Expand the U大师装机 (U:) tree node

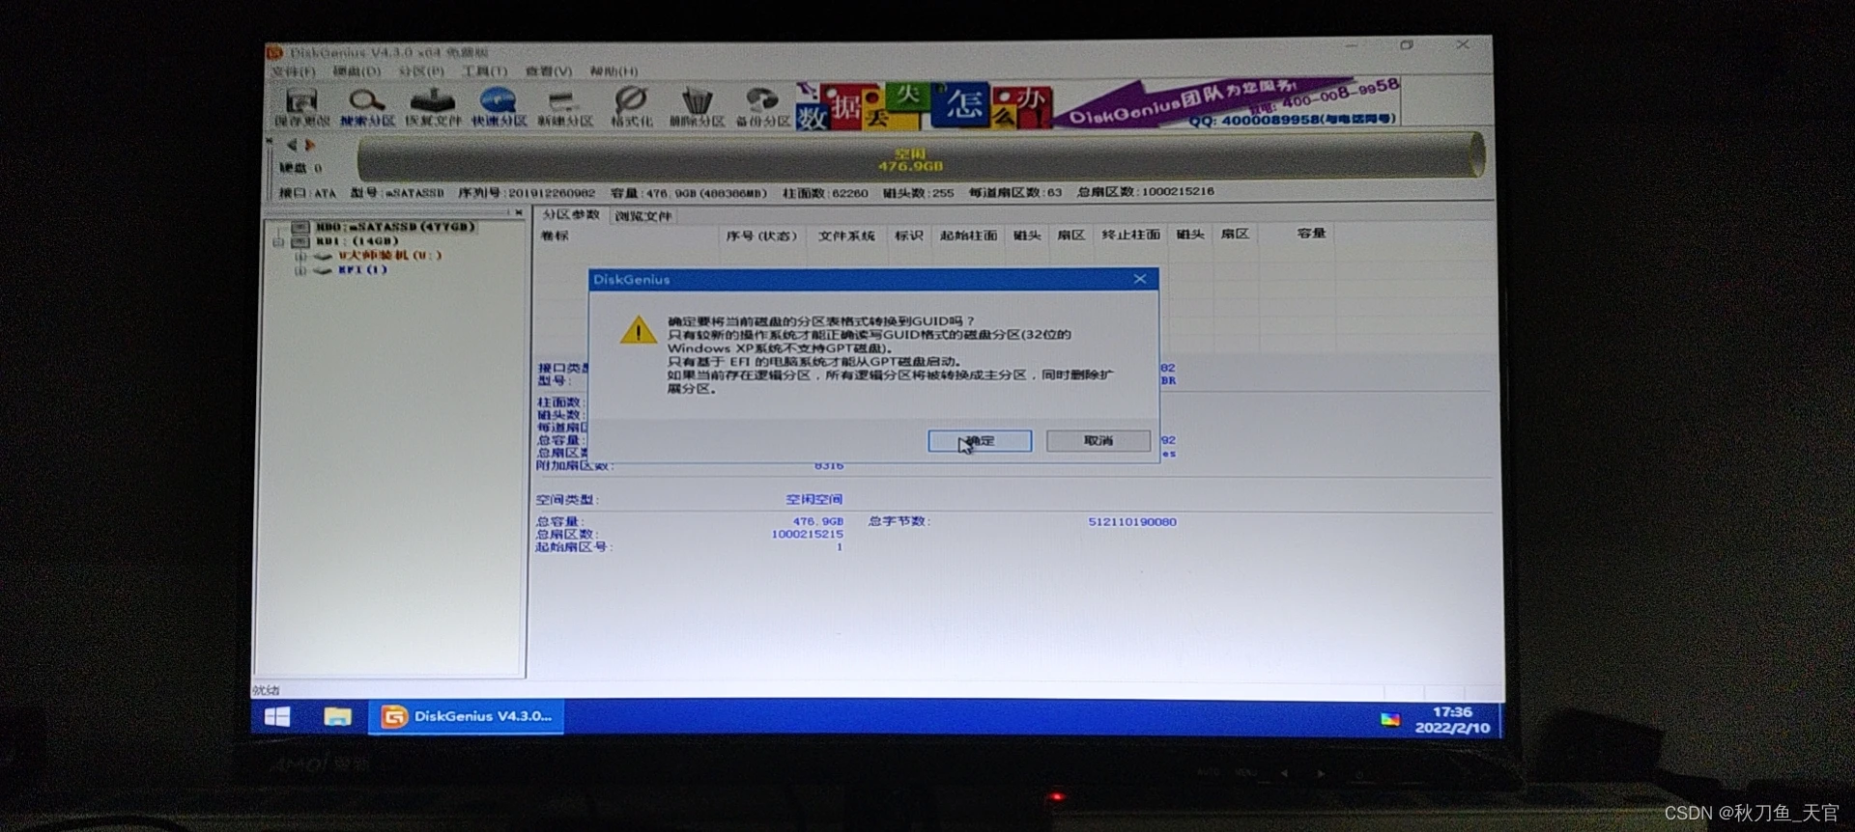click(x=300, y=257)
